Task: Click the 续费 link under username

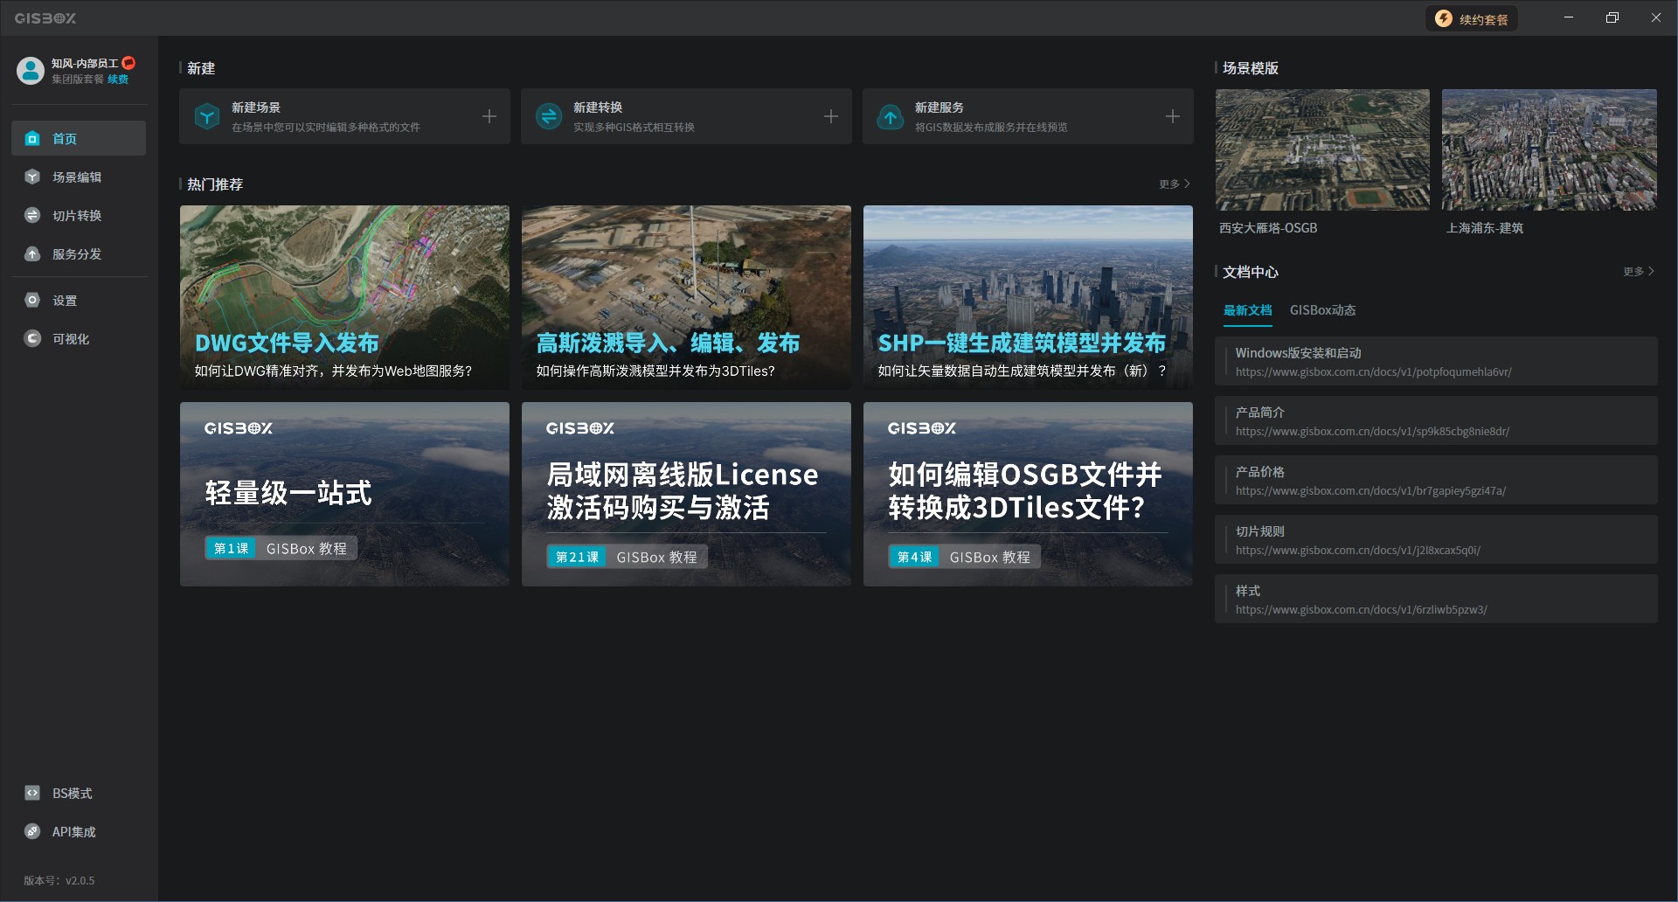Action: 118,80
